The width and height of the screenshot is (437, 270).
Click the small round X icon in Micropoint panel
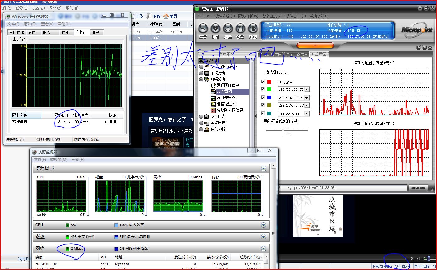[x=430, y=47]
